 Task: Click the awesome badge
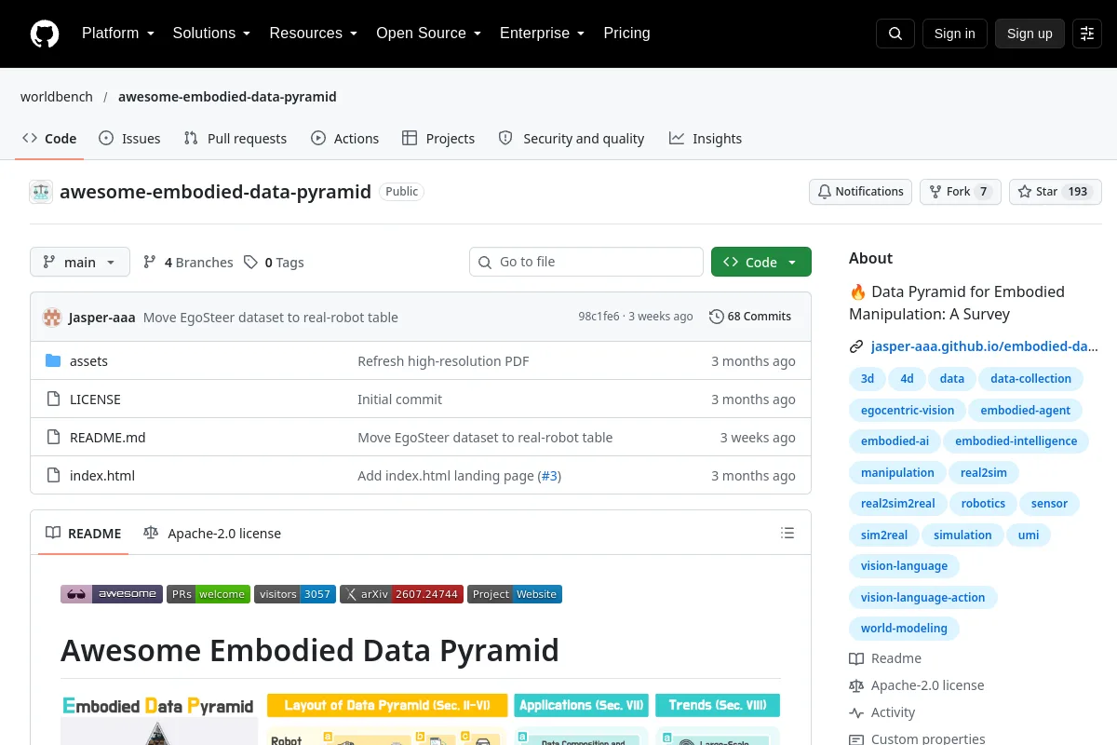coord(112,594)
